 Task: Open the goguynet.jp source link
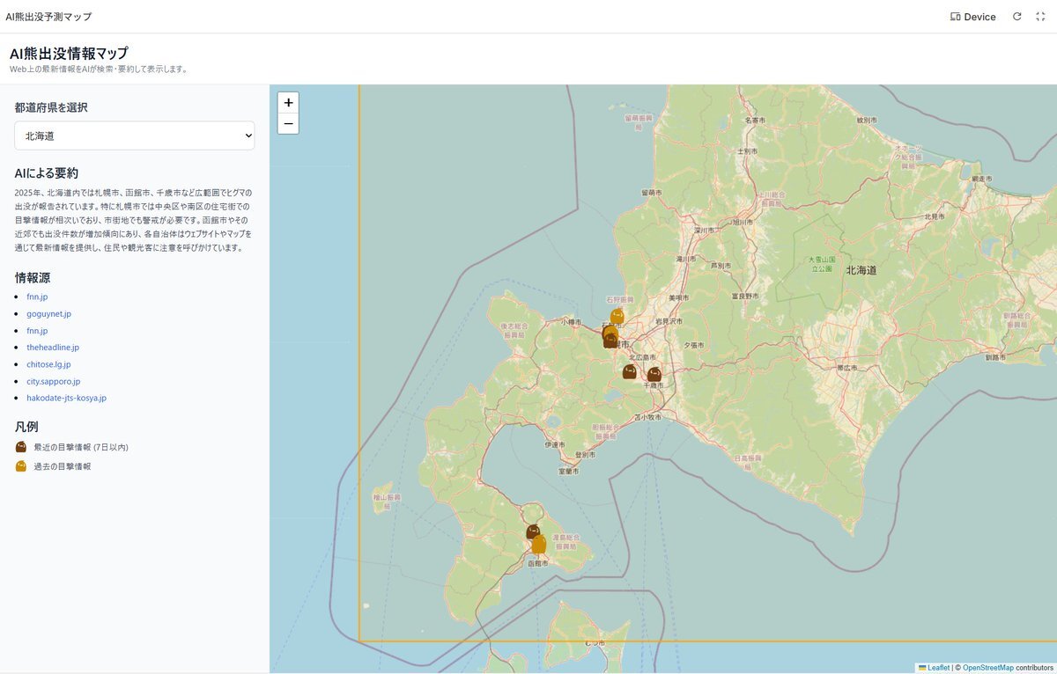click(x=48, y=313)
